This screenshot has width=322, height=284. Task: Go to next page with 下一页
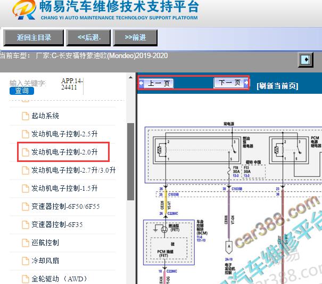click(231, 83)
